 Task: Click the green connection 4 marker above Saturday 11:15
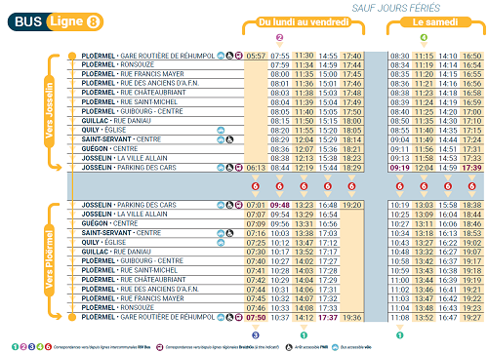(424, 37)
